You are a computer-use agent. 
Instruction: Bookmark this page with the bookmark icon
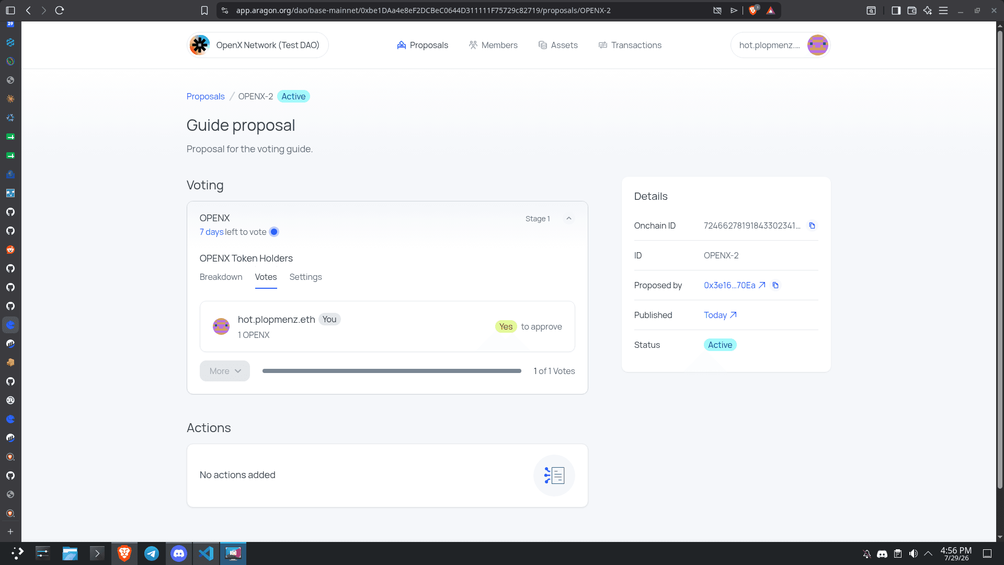click(204, 10)
